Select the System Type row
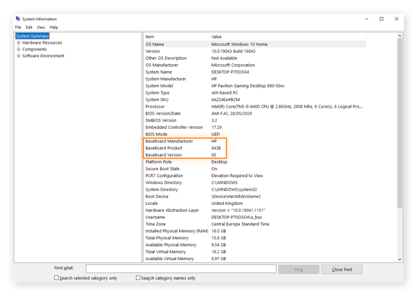The image size is (419, 297). (x=255, y=93)
